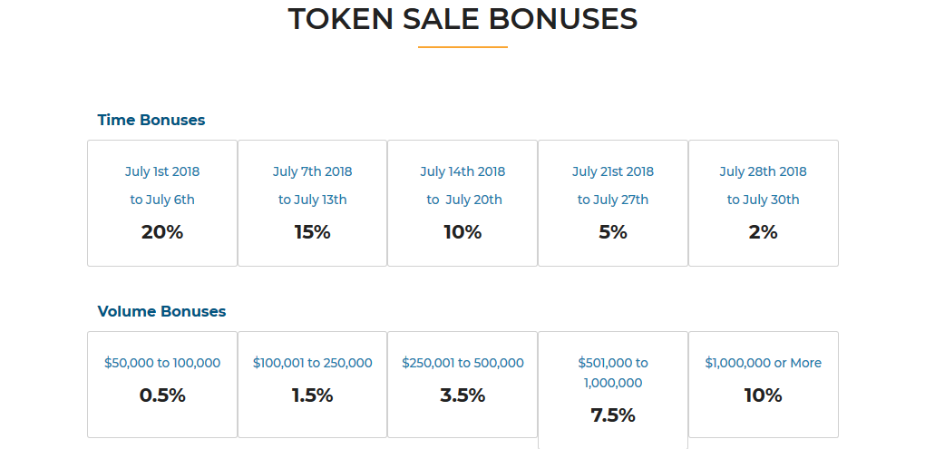Click the 15% time bonus value
This screenshot has width=925, height=449.
click(x=312, y=232)
